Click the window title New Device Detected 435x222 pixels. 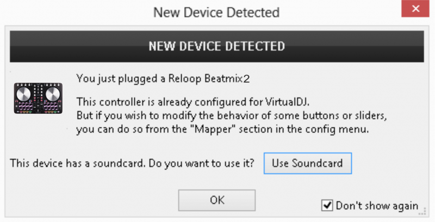click(x=216, y=13)
